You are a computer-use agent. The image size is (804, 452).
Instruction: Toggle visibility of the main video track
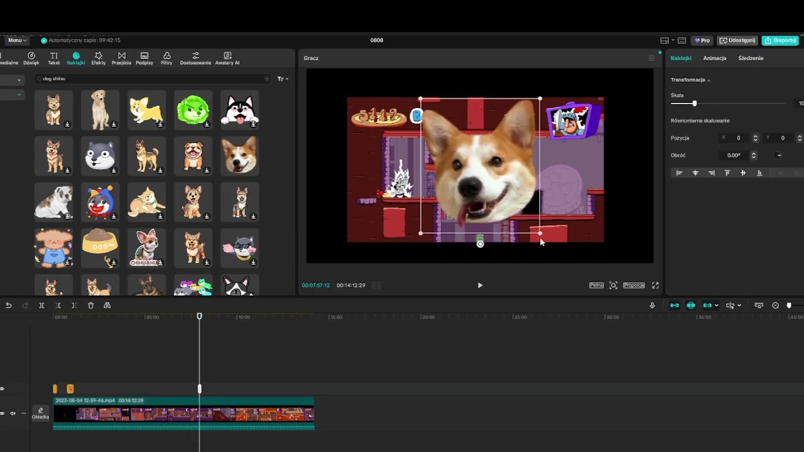3,414
